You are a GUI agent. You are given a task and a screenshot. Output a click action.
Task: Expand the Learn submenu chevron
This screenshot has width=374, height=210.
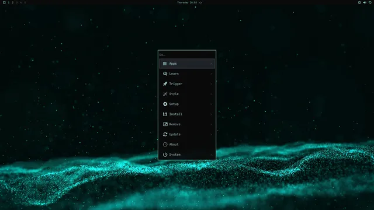pyautogui.click(x=211, y=74)
